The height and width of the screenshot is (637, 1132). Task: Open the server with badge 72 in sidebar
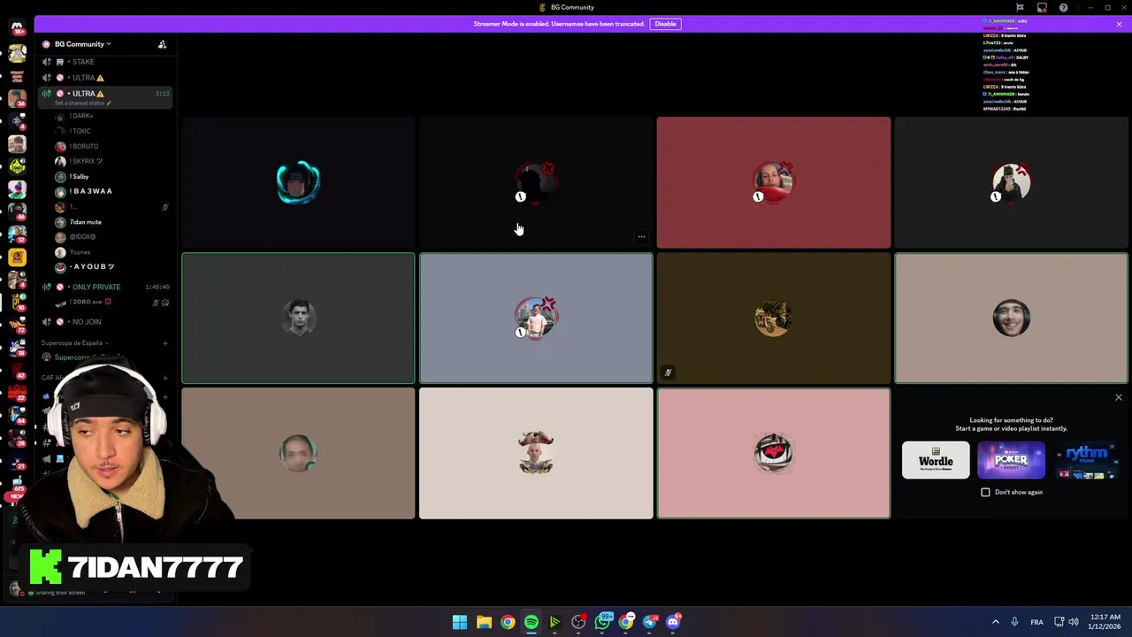(x=17, y=324)
